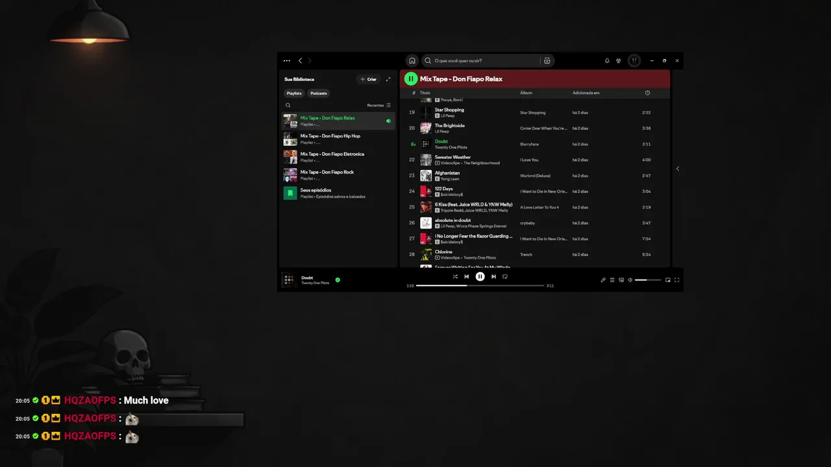Screen dimensions: 831x467
Task: Skip to the previous track
Action: click(x=466, y=276)
